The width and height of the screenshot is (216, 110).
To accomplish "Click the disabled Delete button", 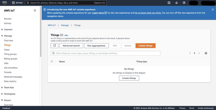I will [128, 46].
